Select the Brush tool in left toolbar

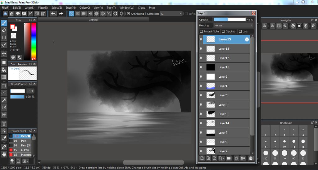click(x=4, y=23)
